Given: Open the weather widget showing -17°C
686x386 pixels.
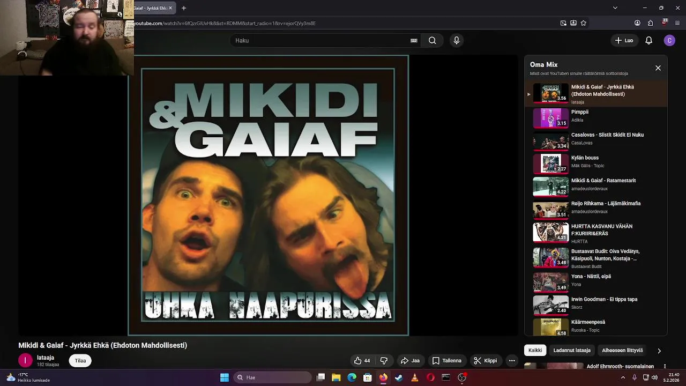Looking at the screenshot, I should point(28,377).
